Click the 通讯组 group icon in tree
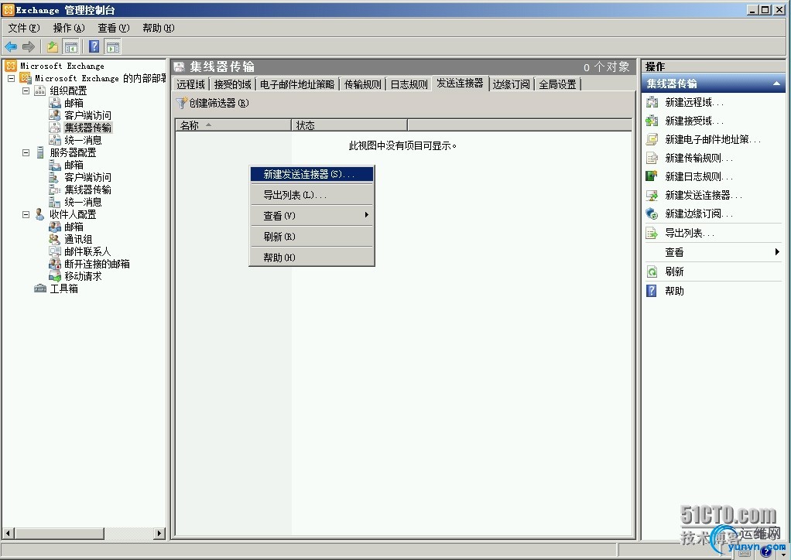The width and height of the screenshot is (791, 560). pos(54,239)
